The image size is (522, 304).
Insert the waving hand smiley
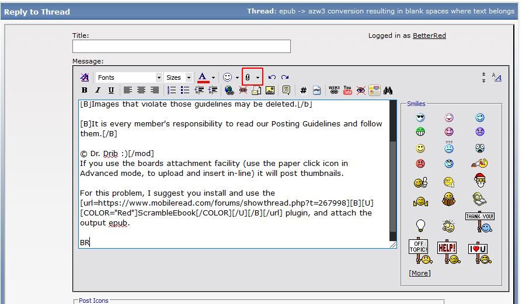[449, 226]
